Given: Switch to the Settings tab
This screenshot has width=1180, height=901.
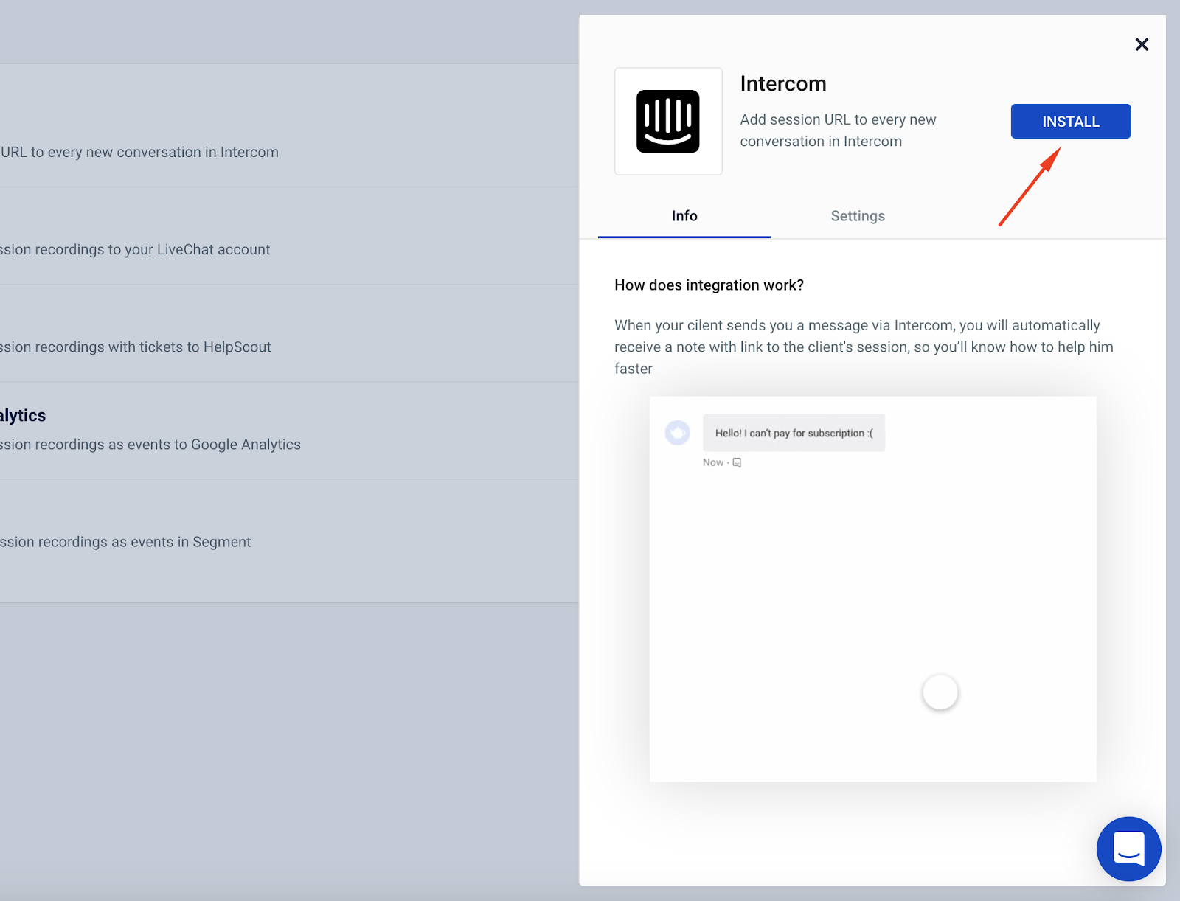Looking at the screenshot, I should tap(857, 215).
